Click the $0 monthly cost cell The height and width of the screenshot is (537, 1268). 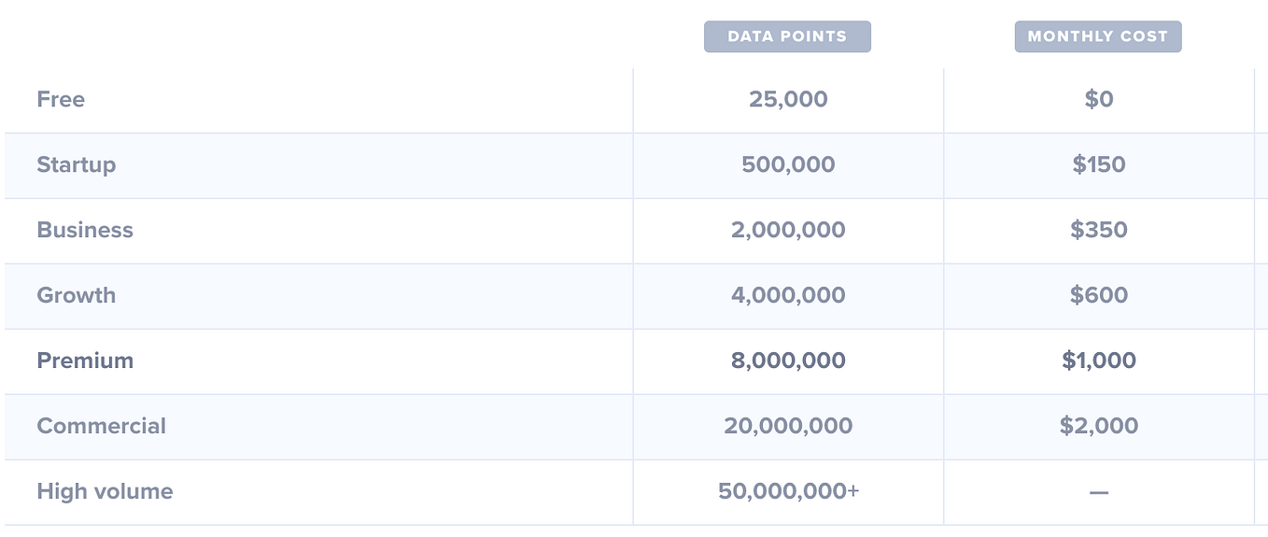tap(1099, 99)
